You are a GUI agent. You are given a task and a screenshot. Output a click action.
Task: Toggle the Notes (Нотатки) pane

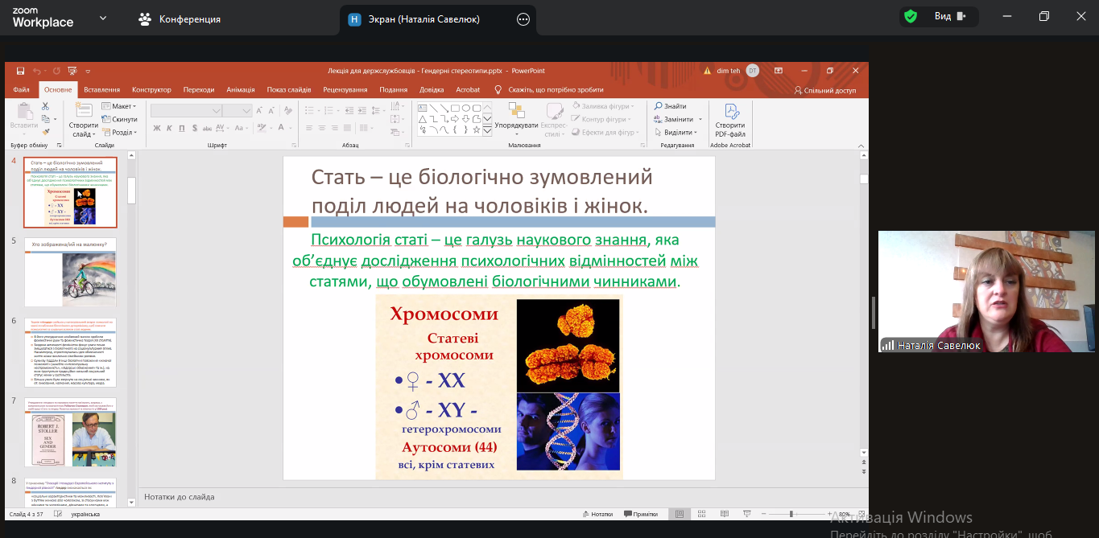[597, 514]
